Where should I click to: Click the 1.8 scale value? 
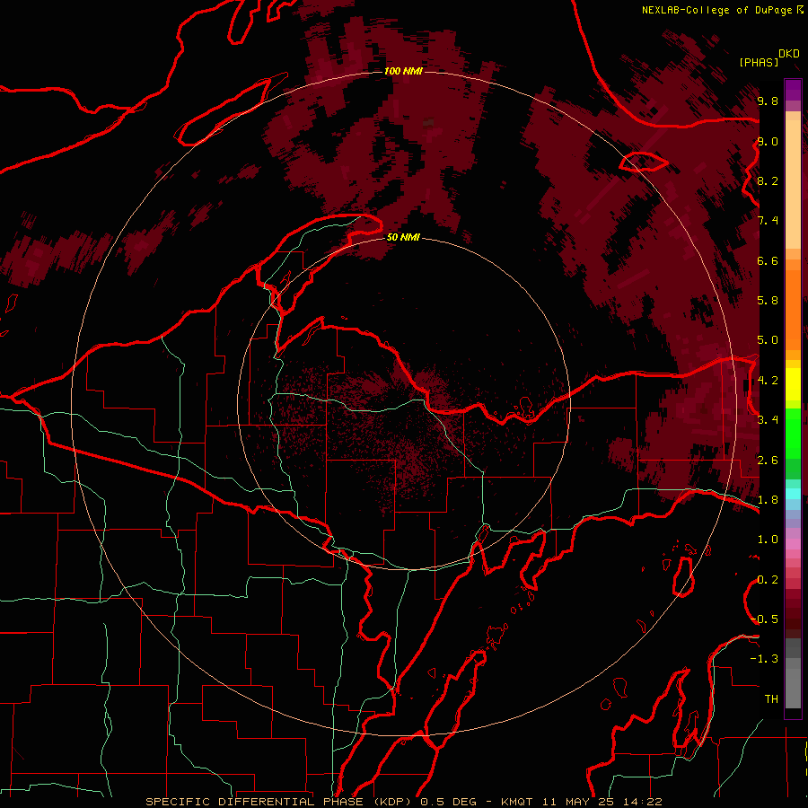coord(768,500)
